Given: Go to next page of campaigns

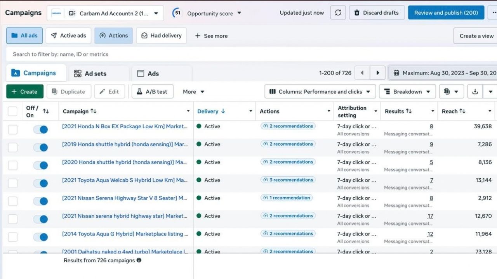Looking at the screenshot, I should 377,73.
